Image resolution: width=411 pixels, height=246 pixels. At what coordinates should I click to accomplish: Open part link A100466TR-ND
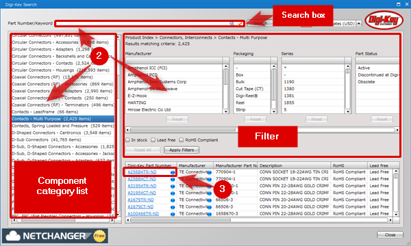click(x=143, y=214)
